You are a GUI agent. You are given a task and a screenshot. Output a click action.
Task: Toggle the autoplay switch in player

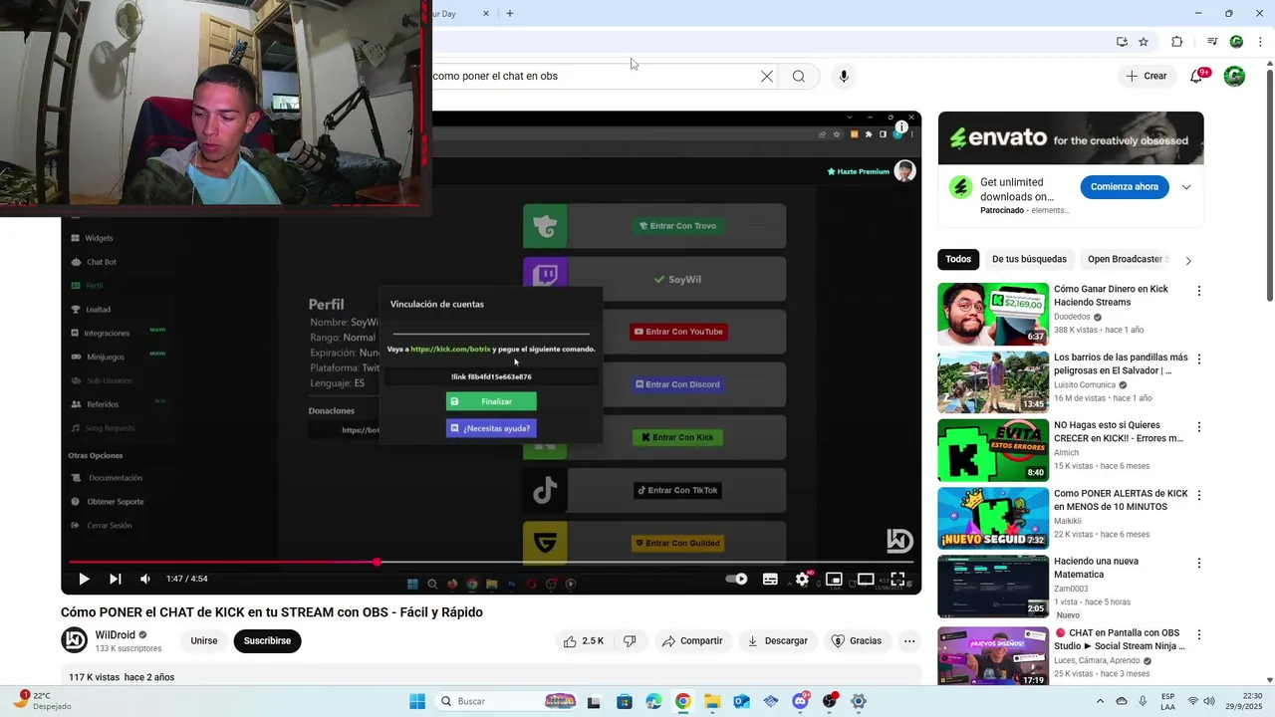pyautogui.click(x=736, y=579)
